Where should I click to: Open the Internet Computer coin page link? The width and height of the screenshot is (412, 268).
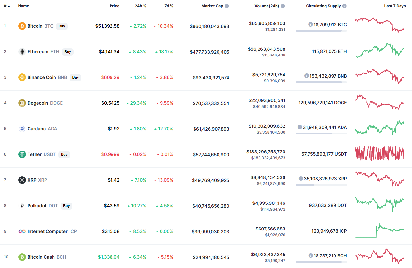[47, 231]
